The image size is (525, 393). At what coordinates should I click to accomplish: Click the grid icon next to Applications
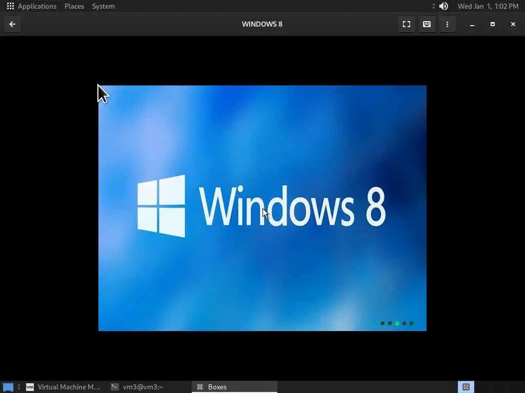(10, 6)
